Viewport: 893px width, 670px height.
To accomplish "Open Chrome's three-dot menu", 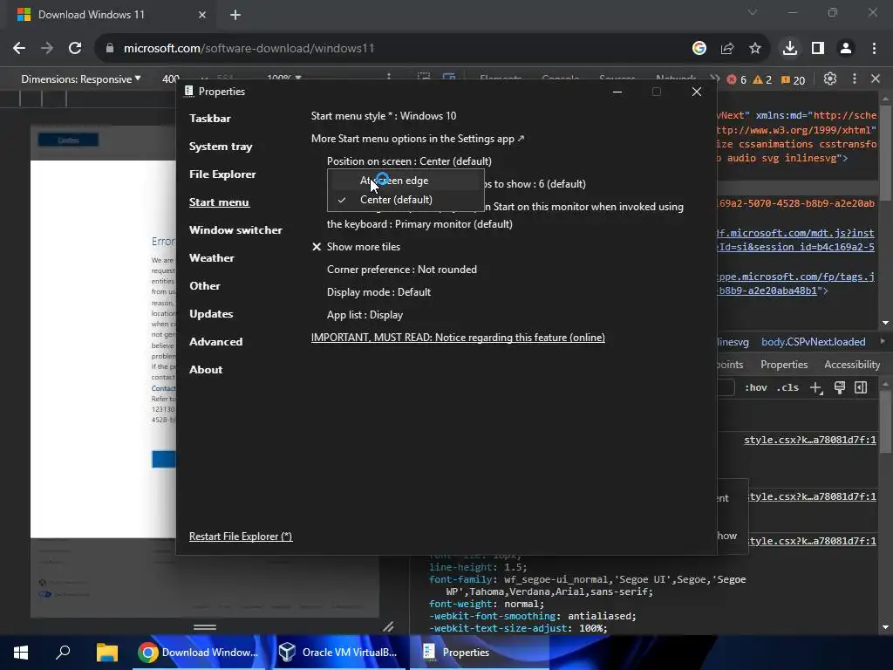I will pyautogui.click(x=874, y=49).
